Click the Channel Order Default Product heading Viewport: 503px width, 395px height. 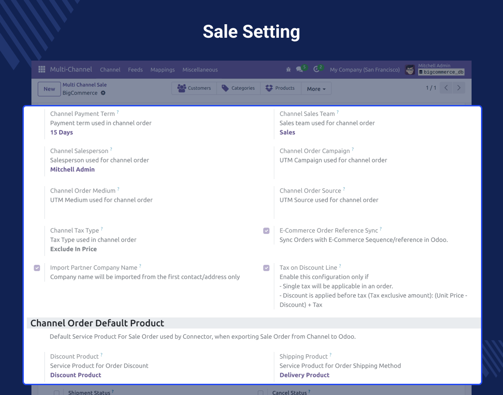(97, 323)
